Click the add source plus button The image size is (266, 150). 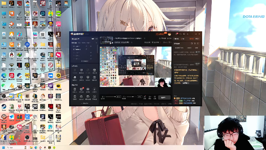coord(85,61)
